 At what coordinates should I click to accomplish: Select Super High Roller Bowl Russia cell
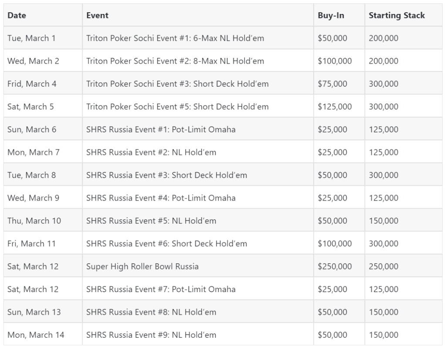pyautogui.click(x=198, y=266)
